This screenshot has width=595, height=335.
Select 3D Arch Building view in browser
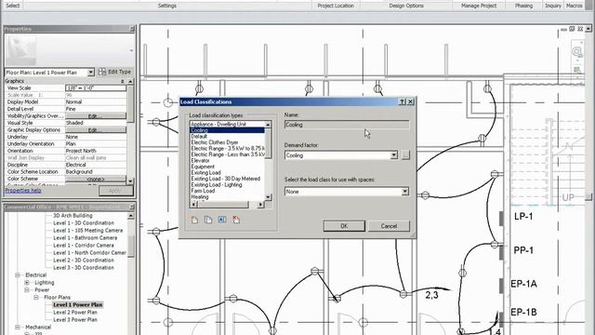(73, 215)
